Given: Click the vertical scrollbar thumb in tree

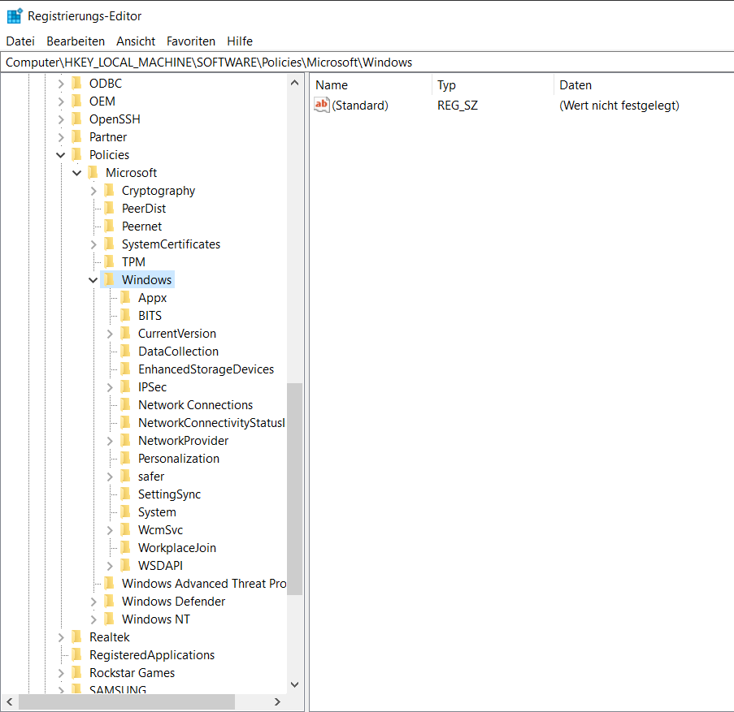Looking at the screenshot, I should coord(294,489).
